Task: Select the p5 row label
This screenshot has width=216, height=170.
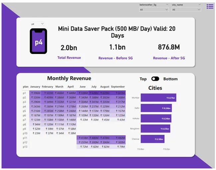Action: (24, 111)
